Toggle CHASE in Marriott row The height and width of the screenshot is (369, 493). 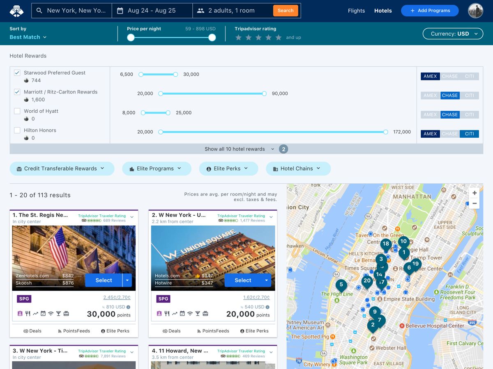(450, 96)
